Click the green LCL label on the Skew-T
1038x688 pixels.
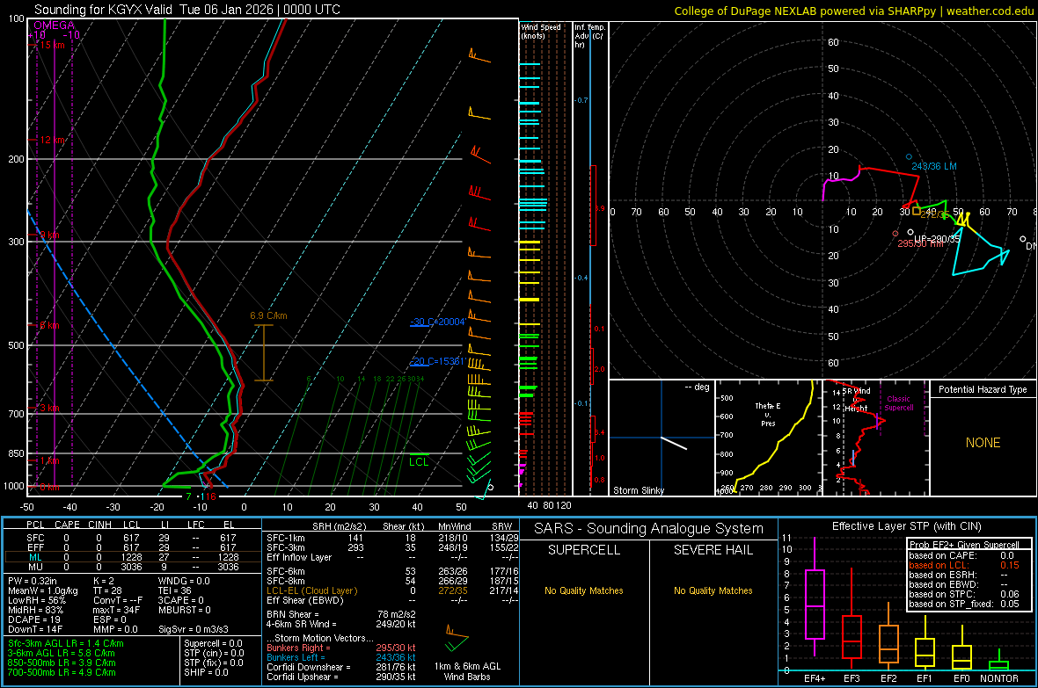click(419, 462)
